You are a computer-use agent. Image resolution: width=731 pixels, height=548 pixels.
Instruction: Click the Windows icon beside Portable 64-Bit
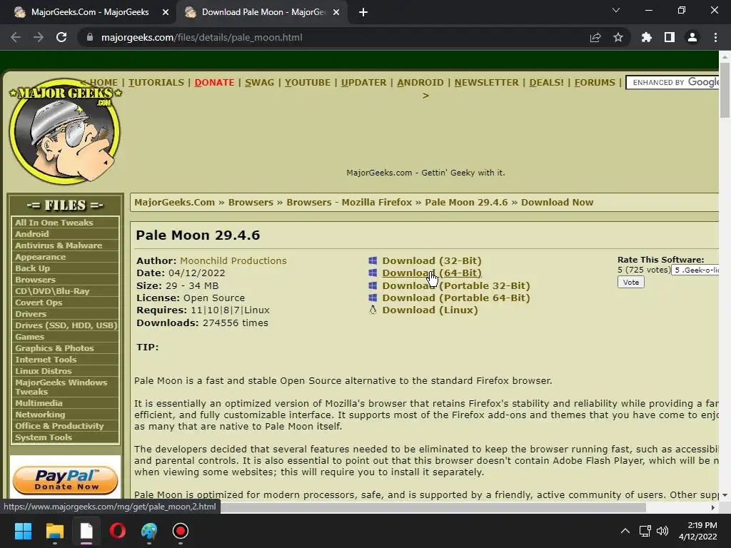[x=373, y=298]
